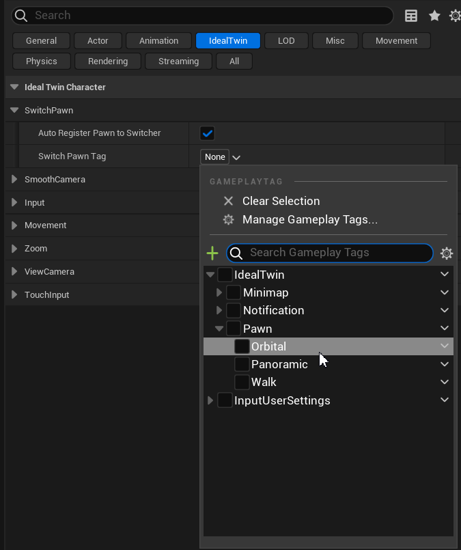Open gameplay tag search settings gear

click(x=447, y=253)
